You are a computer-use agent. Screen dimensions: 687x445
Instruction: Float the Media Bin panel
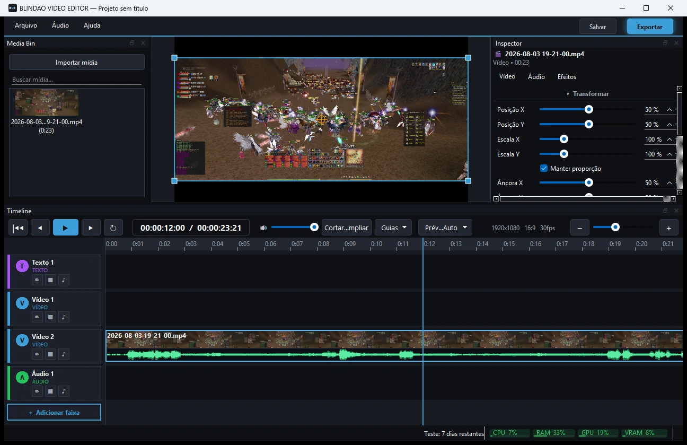click(x=133, y=43)
